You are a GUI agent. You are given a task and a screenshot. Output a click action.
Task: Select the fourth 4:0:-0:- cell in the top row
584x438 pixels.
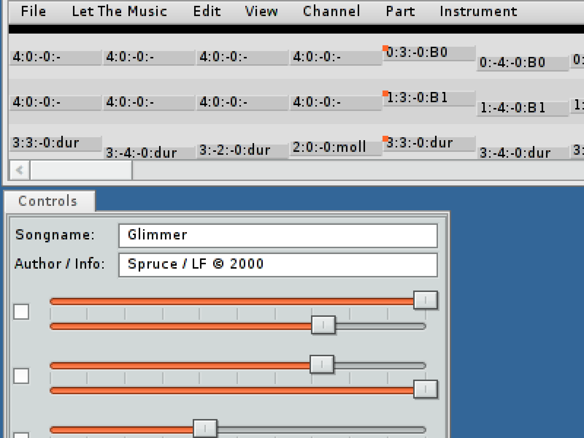(336, 57)
